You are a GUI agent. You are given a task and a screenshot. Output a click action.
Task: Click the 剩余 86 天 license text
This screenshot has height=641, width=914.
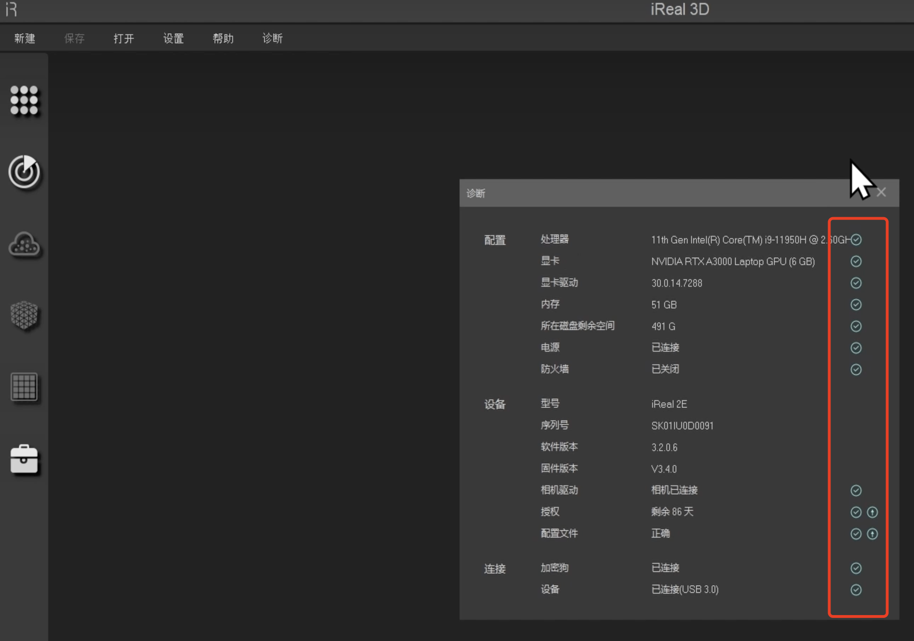pos(672,512)
